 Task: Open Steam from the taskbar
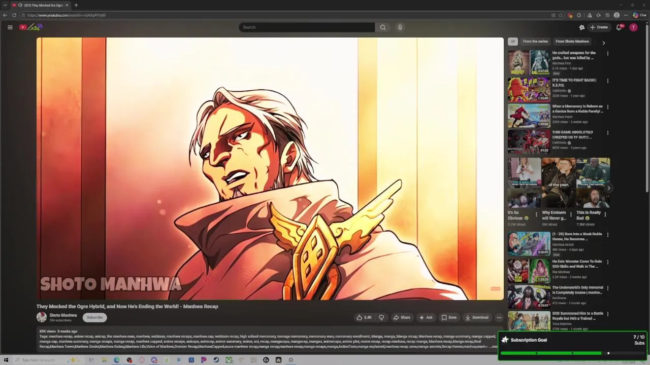click(216, 360)
